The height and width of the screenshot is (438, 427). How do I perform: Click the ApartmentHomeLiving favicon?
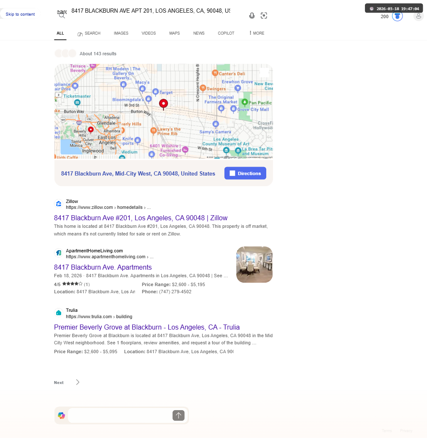[58, 253]
